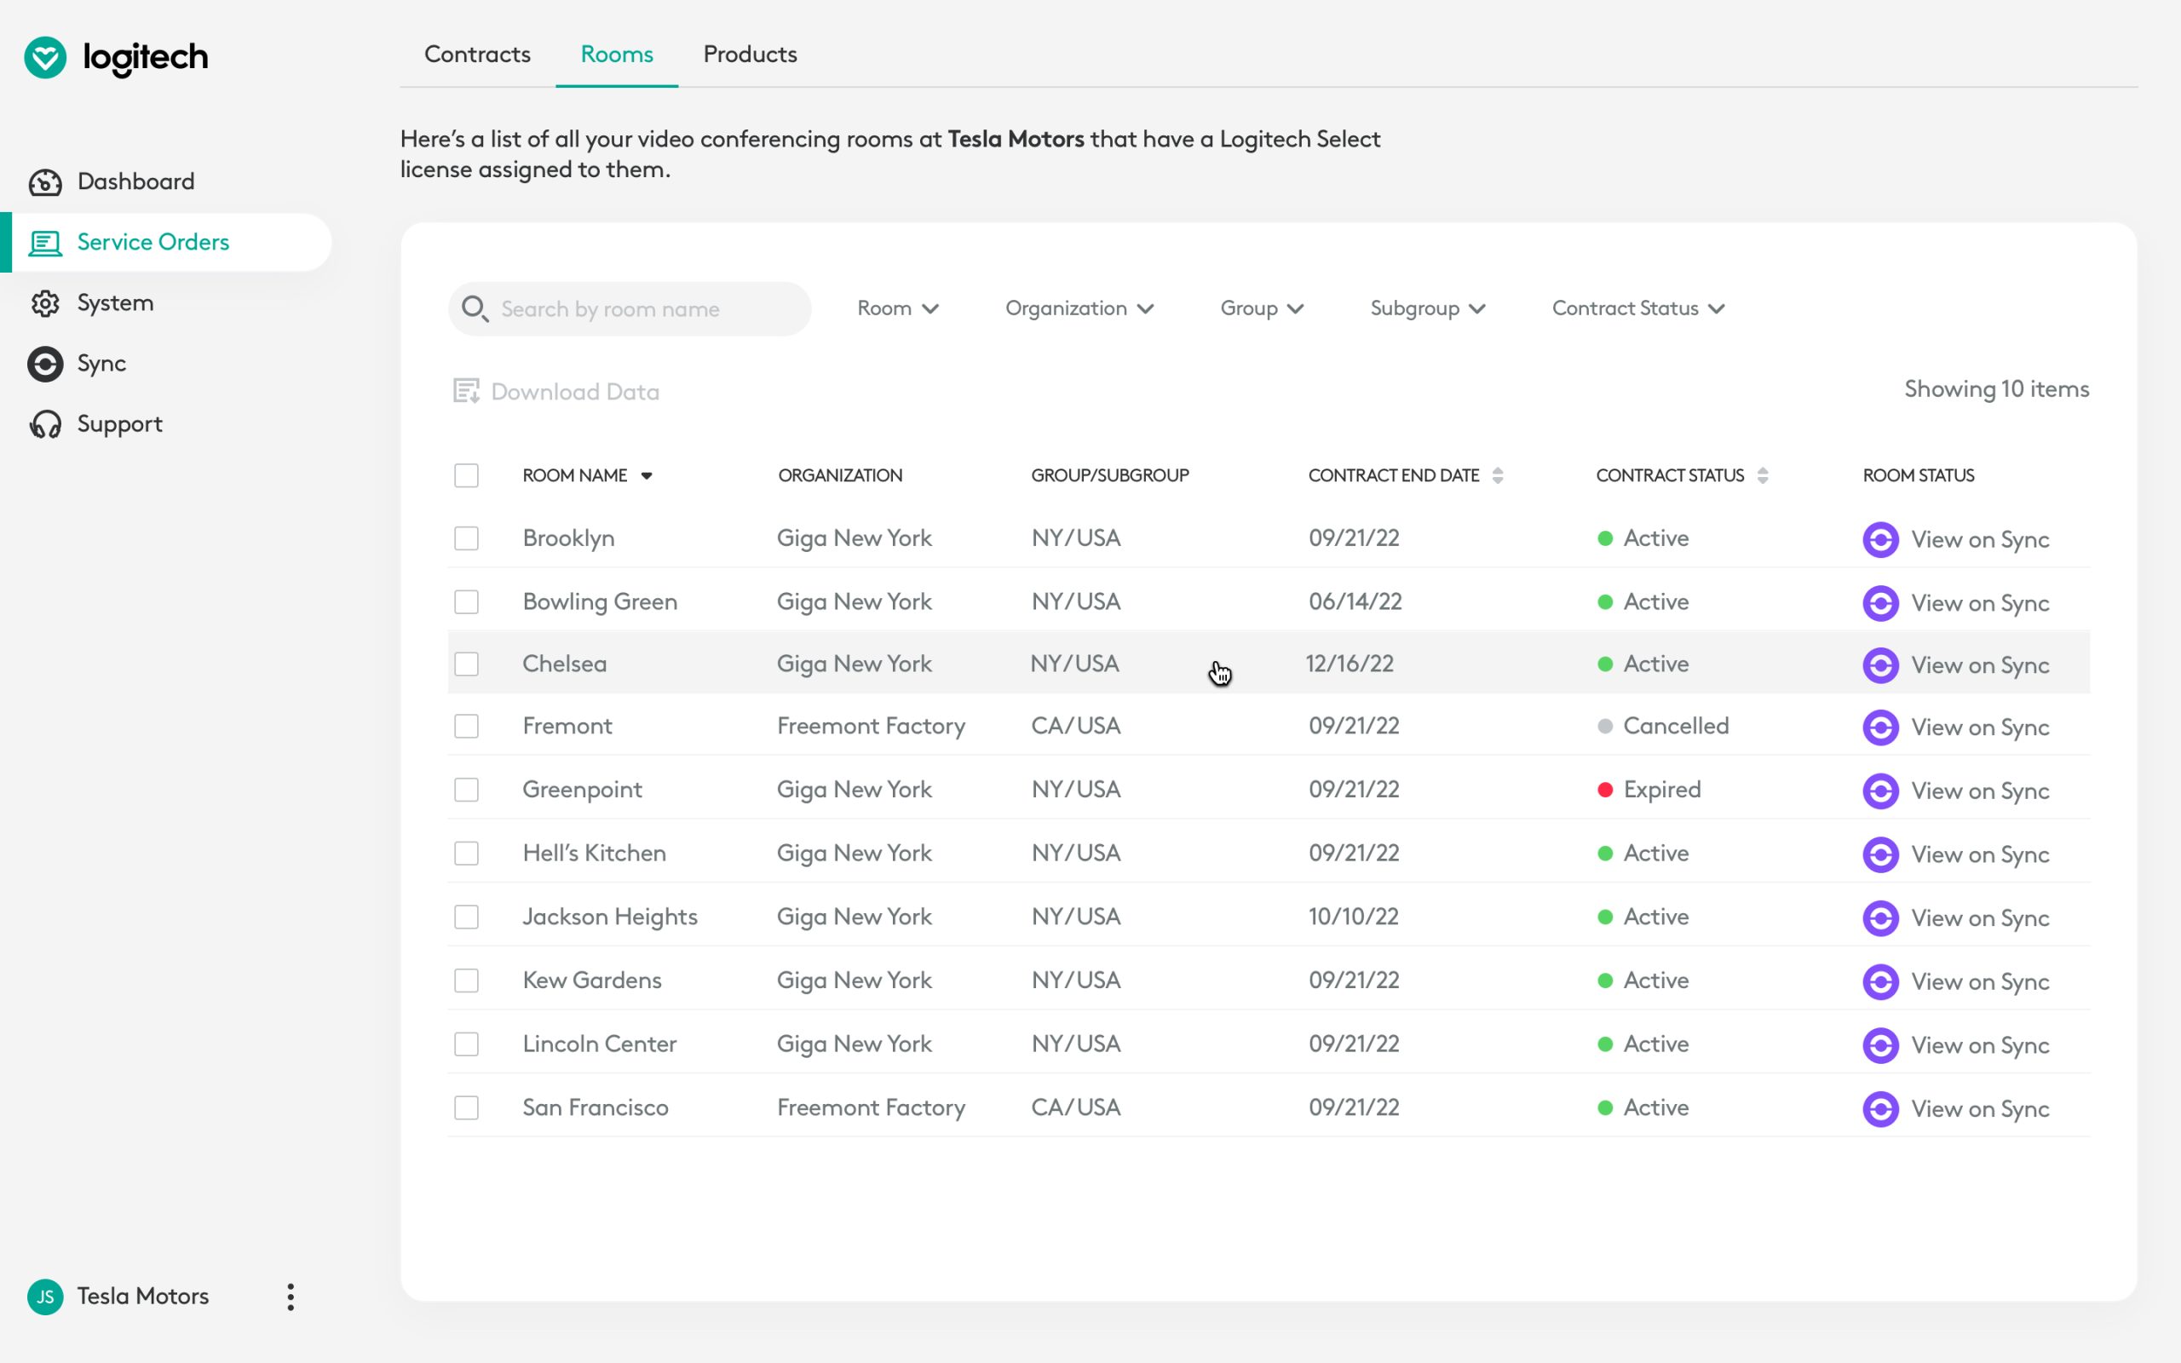
Task: Click the Expired status in Greenpoint row
Action: pos(1649,790)
